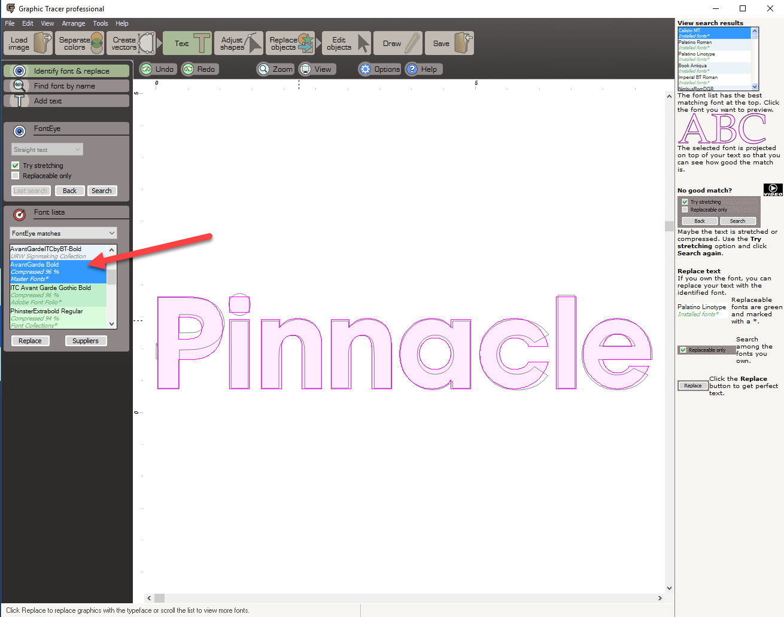Open the Load image step
This screenshot has height=617, width=784.
[x=28, y=43]
